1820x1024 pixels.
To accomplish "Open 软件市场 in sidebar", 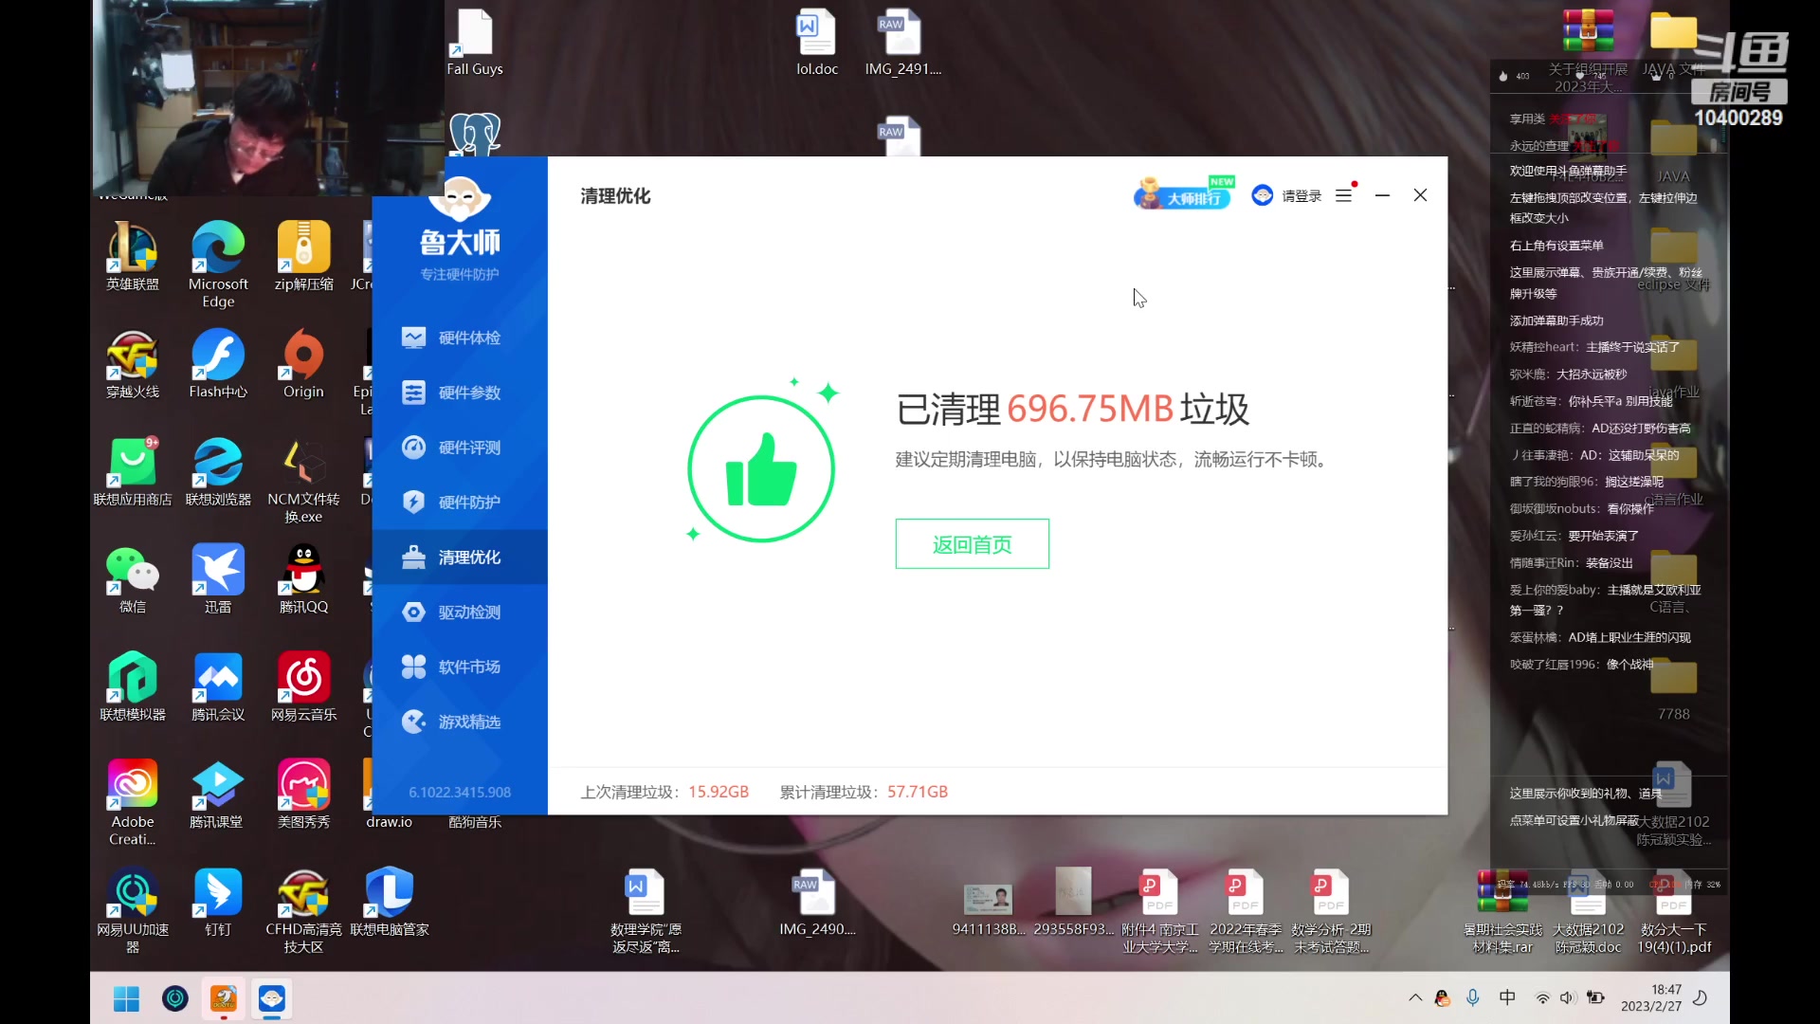I will (460, 667).
